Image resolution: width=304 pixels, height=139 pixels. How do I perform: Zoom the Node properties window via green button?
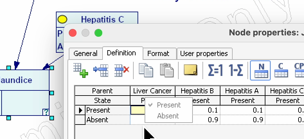pyautogui.click(x=98, y=33)
